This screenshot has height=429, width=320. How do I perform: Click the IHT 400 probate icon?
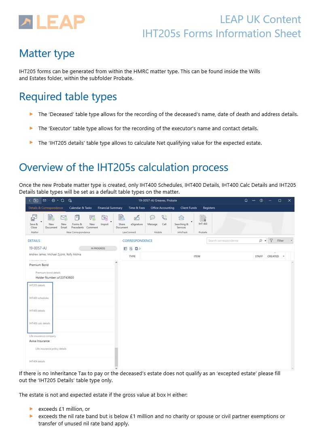click(x=203, y=219)
